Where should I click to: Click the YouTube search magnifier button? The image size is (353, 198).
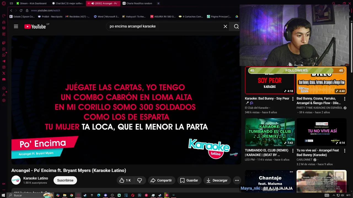[x=236, y=26]
